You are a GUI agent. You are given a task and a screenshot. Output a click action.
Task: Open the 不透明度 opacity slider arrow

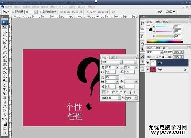coord(182,52)
